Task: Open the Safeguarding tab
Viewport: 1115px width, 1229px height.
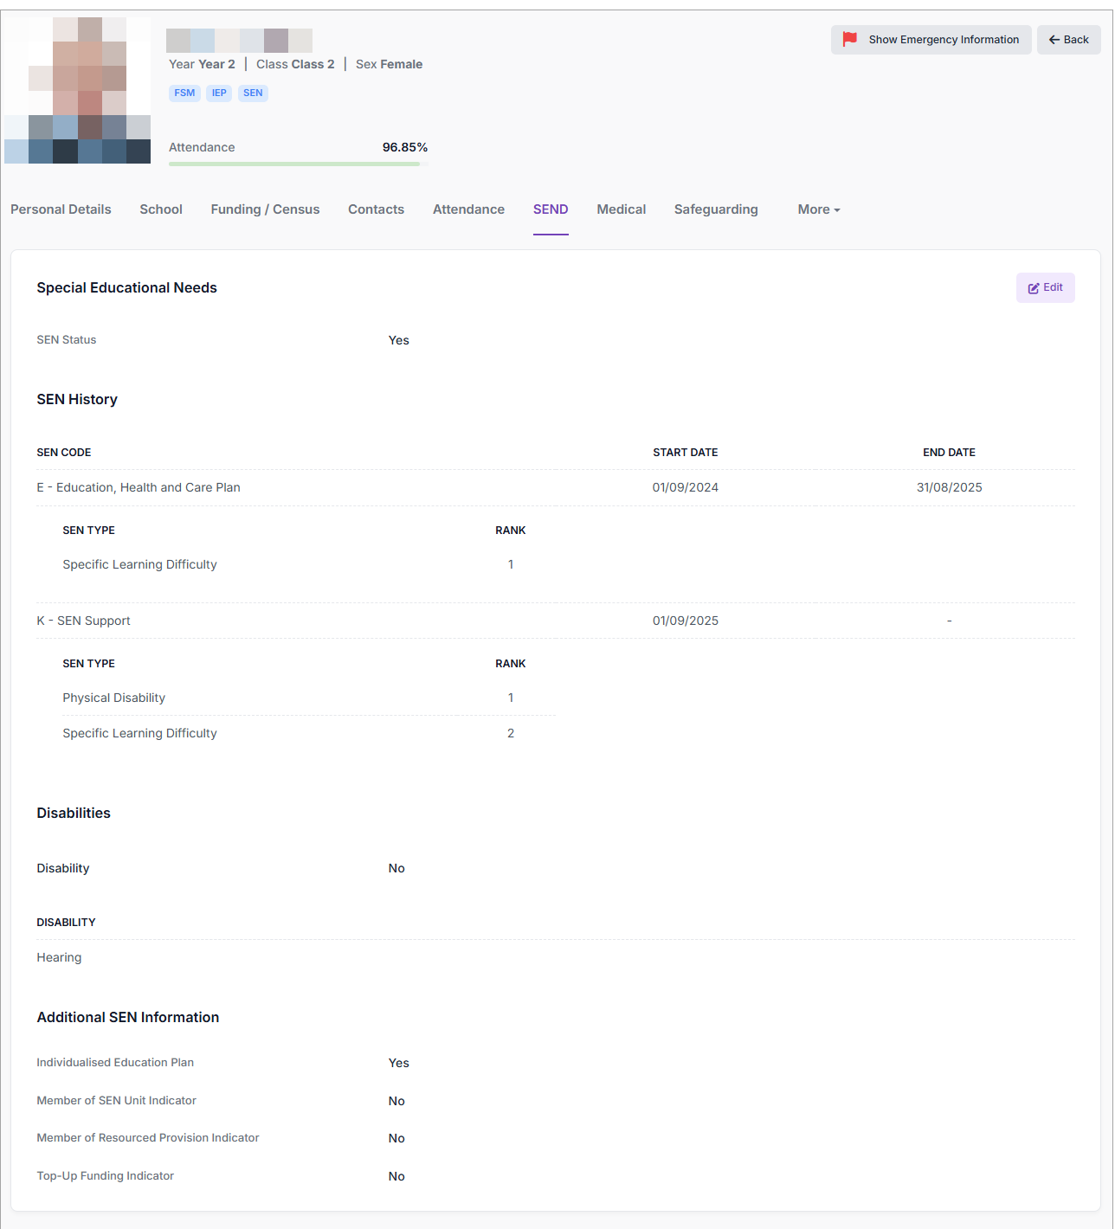Action: click(x=716, y=209)
